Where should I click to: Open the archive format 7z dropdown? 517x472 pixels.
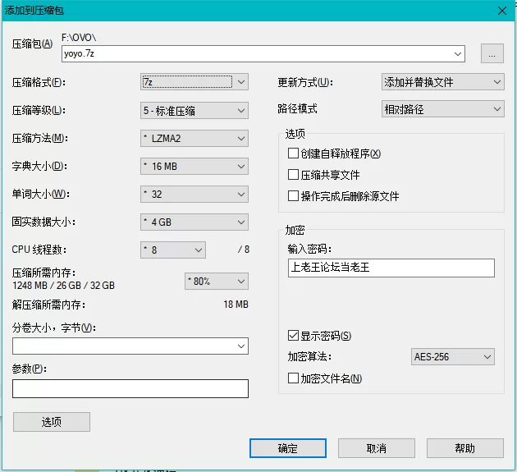pyautogui.click(x=194, y=82)
